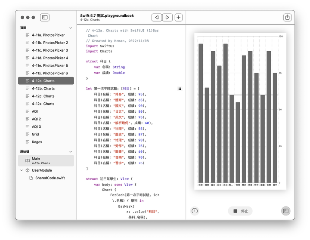
Task: Open the SharedCode.swift file
Action: (46, 178)
